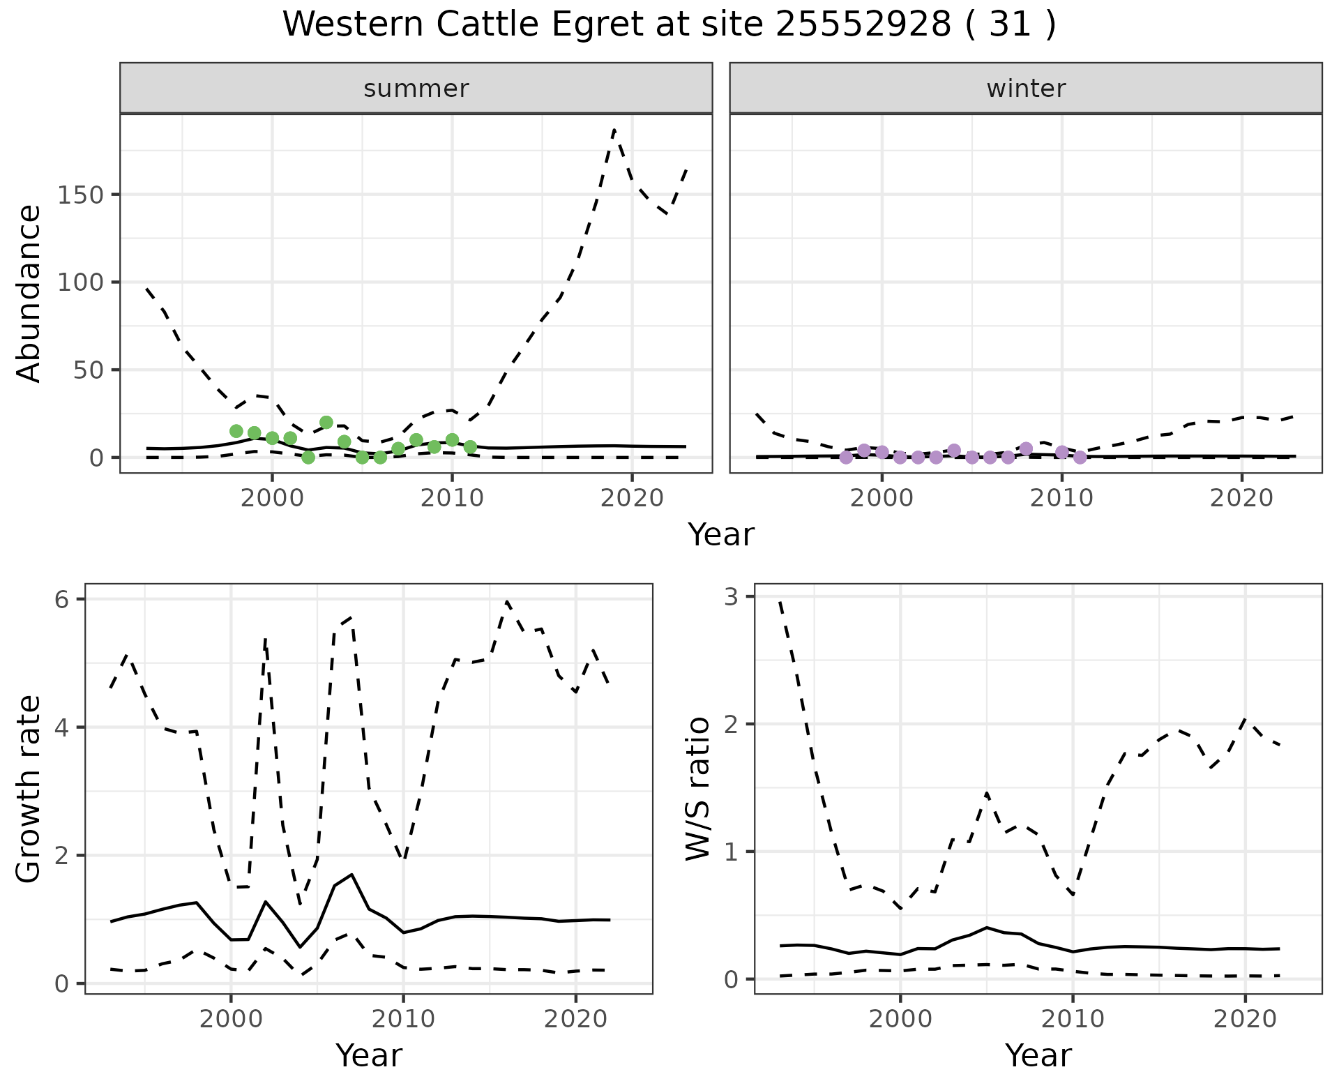Image resolution: width=1339 pixels, height=1088 pixels.
Task: Click the Year label below W/S ratio plot
Action: point(1038,1055)
